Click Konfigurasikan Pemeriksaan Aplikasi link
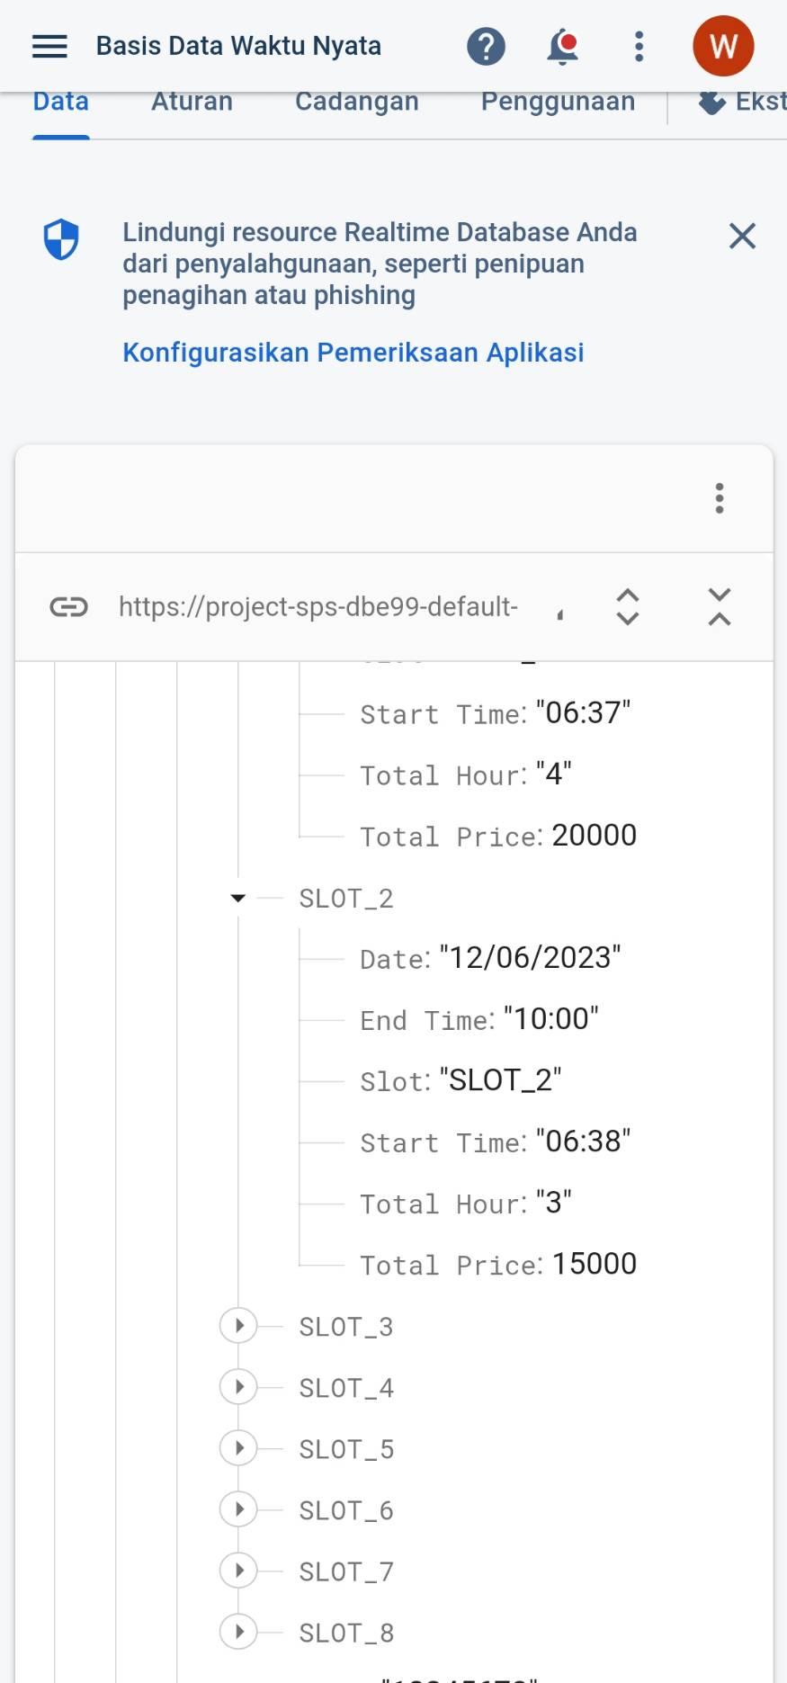This screenshot has width=787, height=1683. (x=353, y=353)
